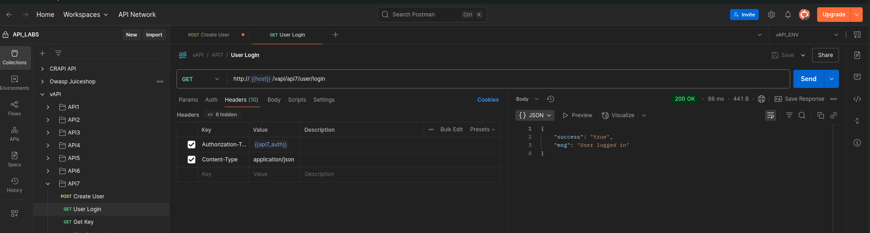Open the APIs sidebar panel
The width and height of the screenshot is (870, 233).
pos(15,134)
